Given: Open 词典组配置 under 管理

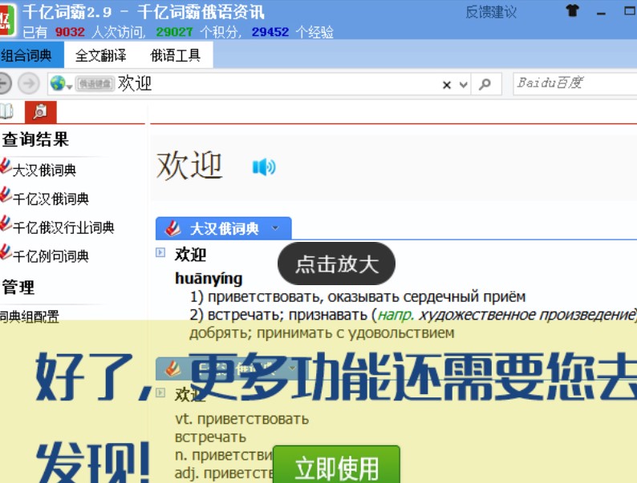Looking at the screenshot, I should (x=29, y=316).
